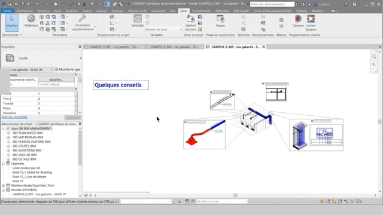Click the top icon in Emplacement du projet panel
The image size is (383, 215).
tap(112, 17)
